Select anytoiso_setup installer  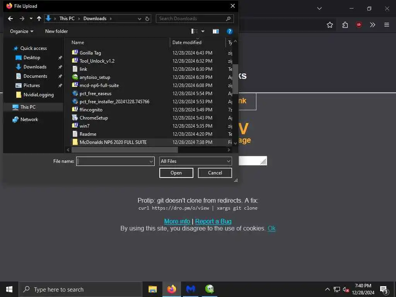[95, 77]
